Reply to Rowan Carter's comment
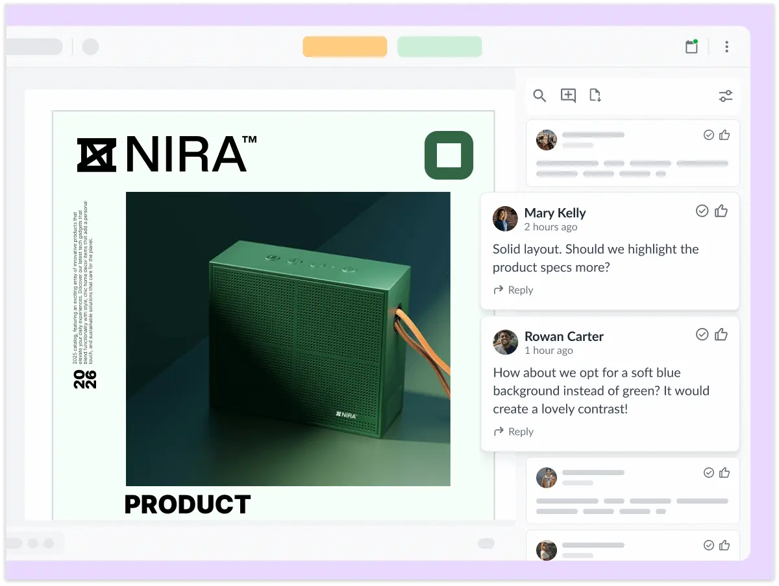 513,432
